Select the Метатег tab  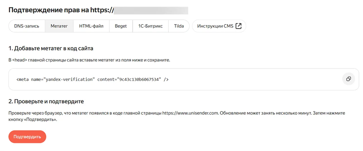pyautogui.click(x=59, y=26)
